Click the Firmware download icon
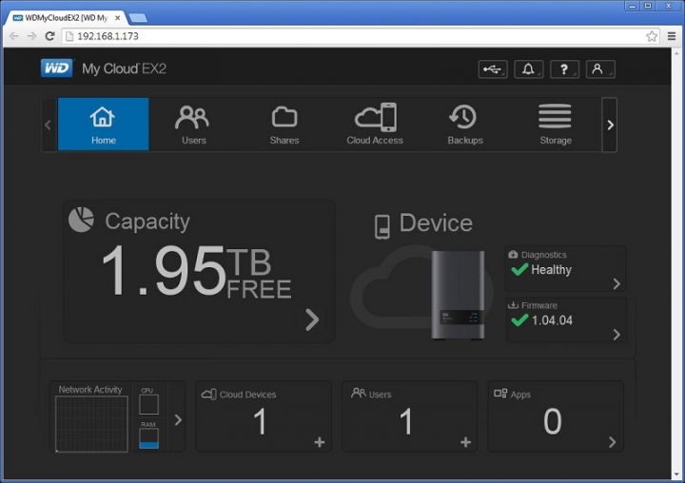This screenshot has height=483, width=685. (x=513, y=305)
